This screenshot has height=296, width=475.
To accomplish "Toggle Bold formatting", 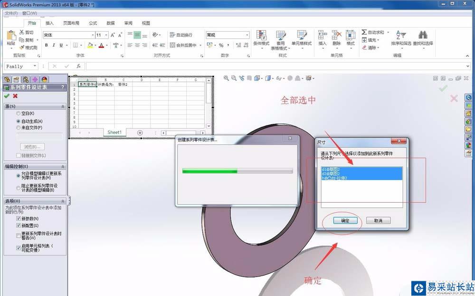I will 47,45.
